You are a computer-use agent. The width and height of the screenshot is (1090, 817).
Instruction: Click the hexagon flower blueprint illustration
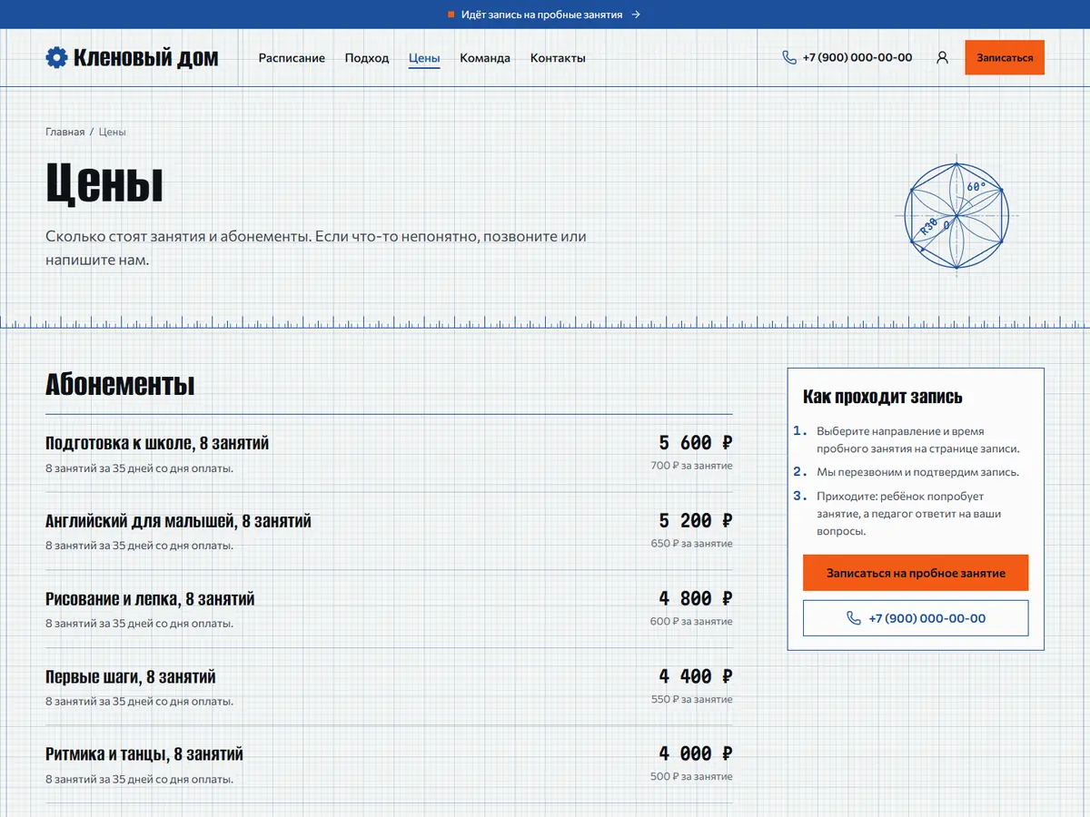(956, 215)
